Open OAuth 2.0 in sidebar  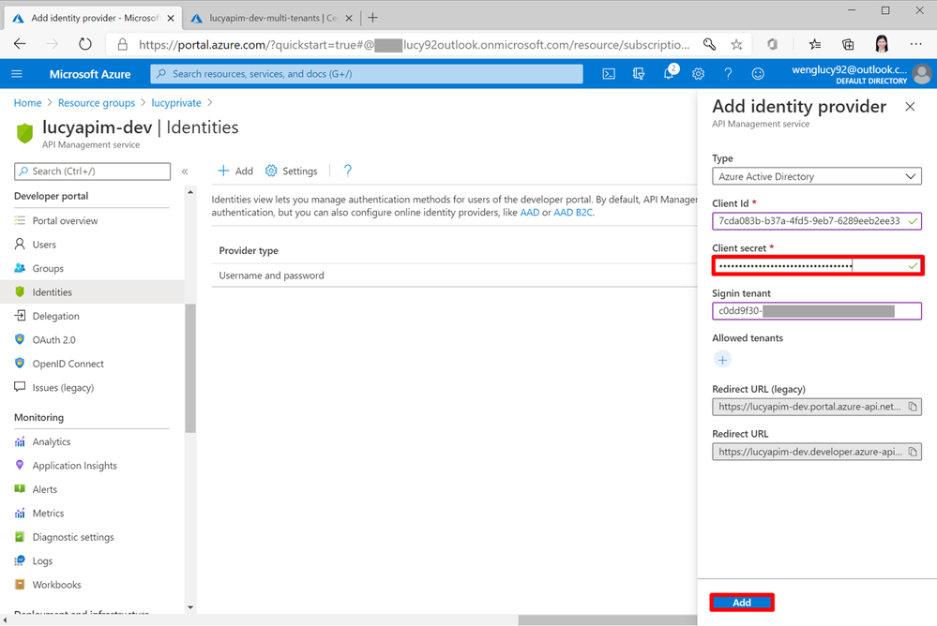click(53, 340)
